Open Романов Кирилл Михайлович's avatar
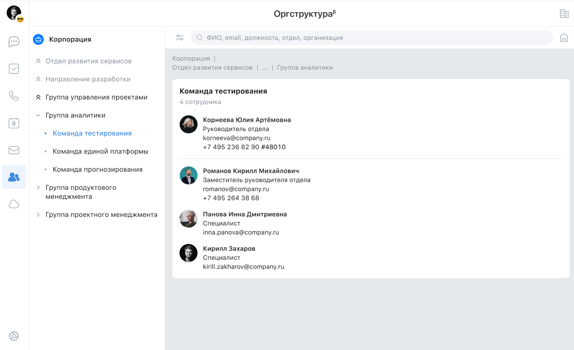Image resolution: width=574 pixels, height=350 pixels. tap(188, 175)
